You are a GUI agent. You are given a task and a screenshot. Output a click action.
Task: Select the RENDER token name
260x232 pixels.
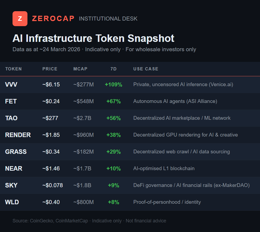point(18,135)
